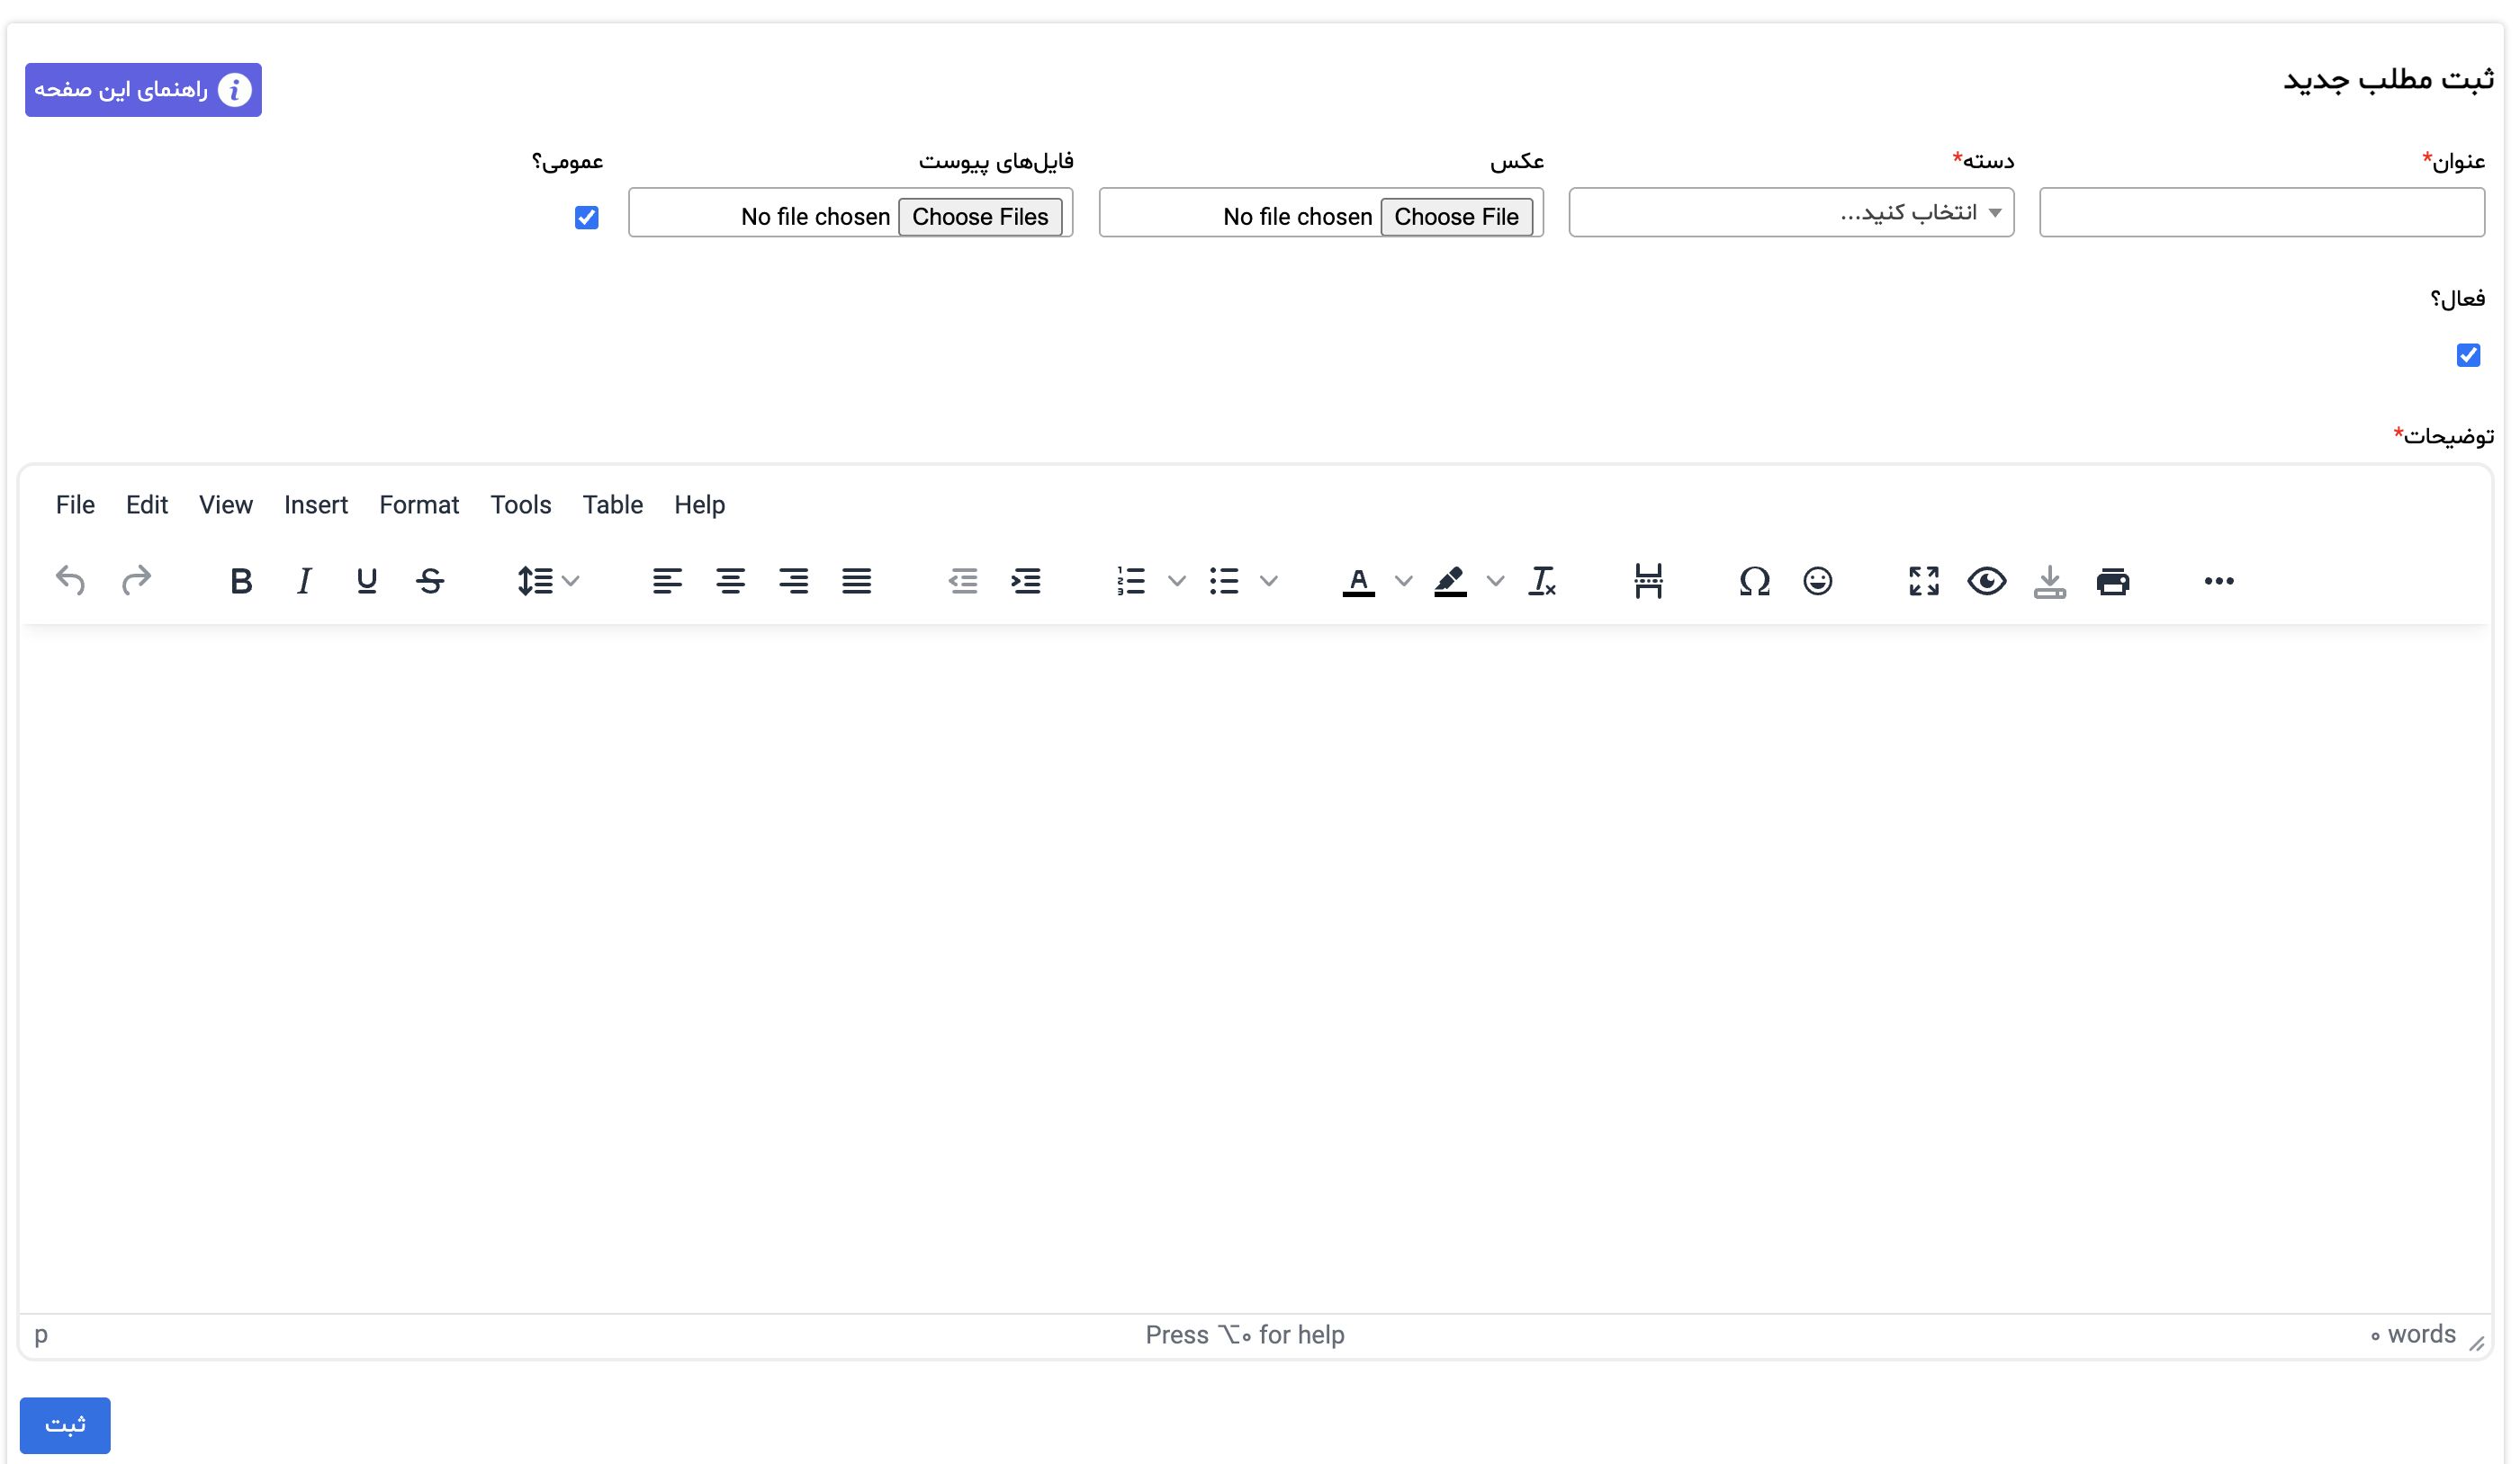The width and height of the screenshot is (2520, 1464).
Task: Toggle italic formatting
Action: [304, 581]
